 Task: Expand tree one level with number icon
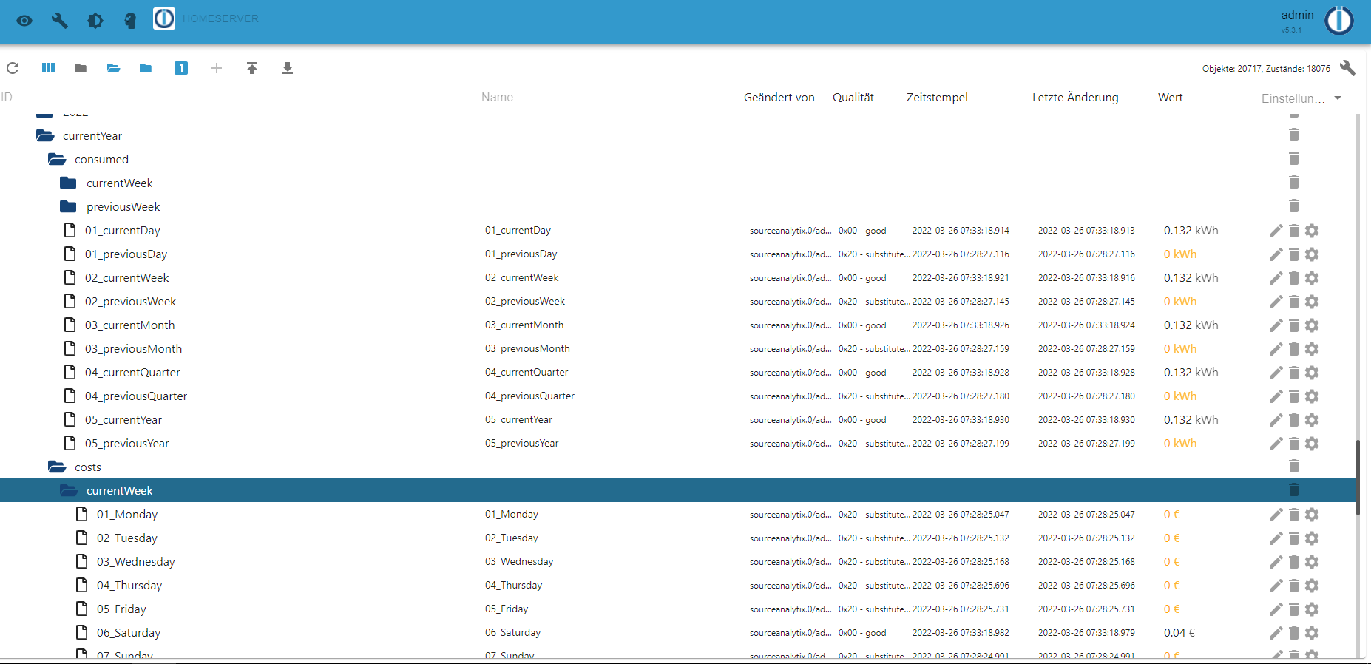pyautogui.click(x=181, y=68)
